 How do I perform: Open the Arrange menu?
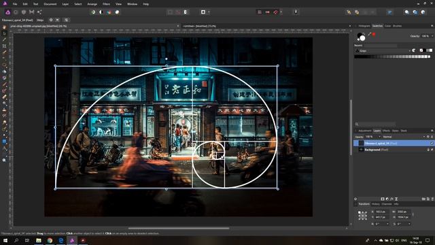92,4
